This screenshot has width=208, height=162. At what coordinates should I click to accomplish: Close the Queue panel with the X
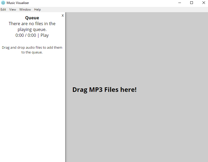tap(63, 16)
